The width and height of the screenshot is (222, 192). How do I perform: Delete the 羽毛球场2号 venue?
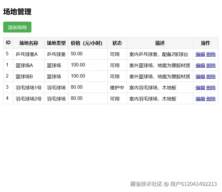(211, 99)
